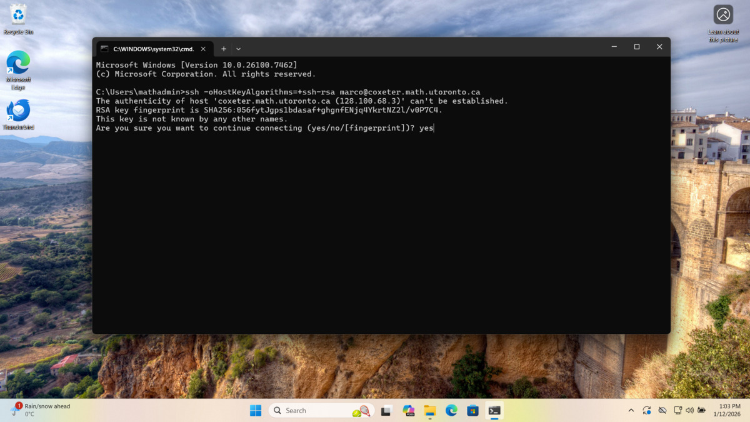750x422 pixels.
Task: Open the Start menu
Action: (x=256, y=410)
